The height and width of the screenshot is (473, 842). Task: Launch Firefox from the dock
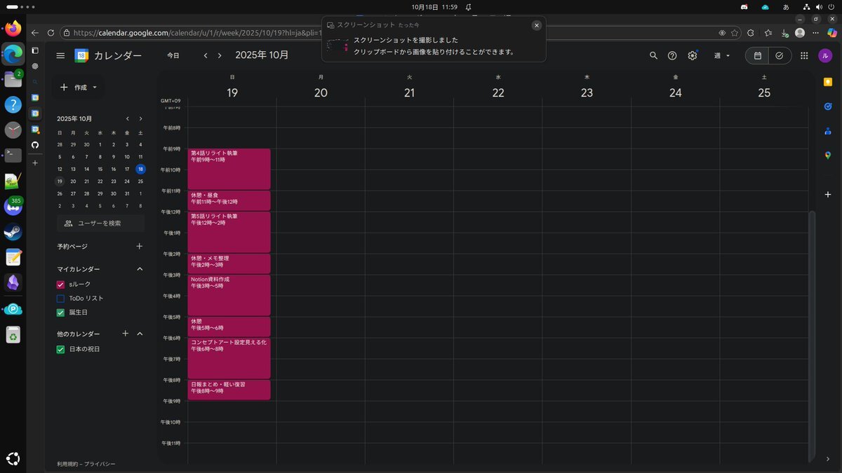coord(13,29)
